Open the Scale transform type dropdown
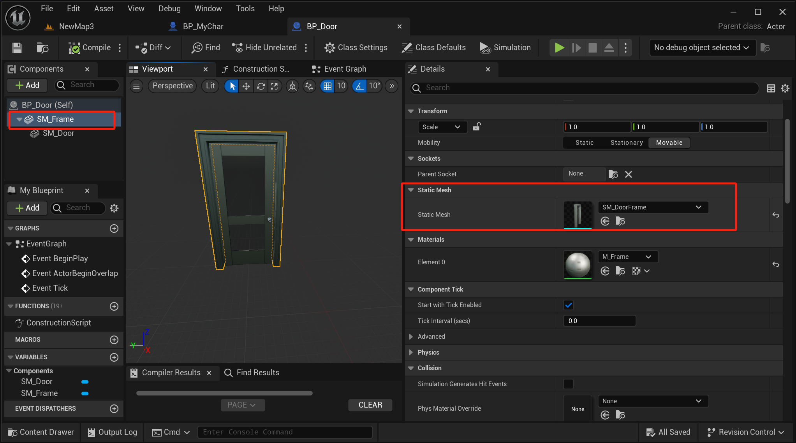 pos(442,127)
